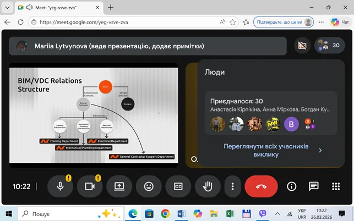Expand participant list with chevron arrow
This screenshot has width=354, height=221.
[x=320, y=150]
